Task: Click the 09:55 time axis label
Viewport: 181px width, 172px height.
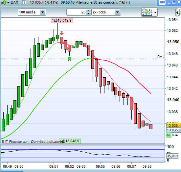Action: pos(100,166)
